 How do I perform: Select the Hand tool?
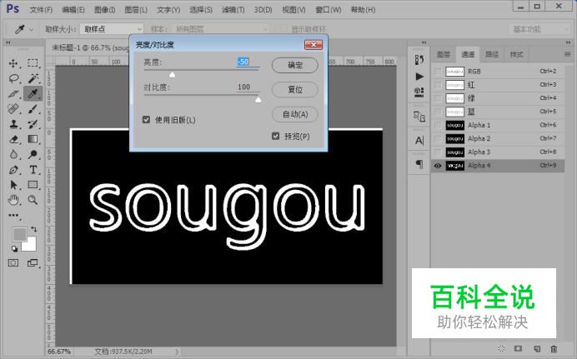pyautogui.click(x=13, y=200)
